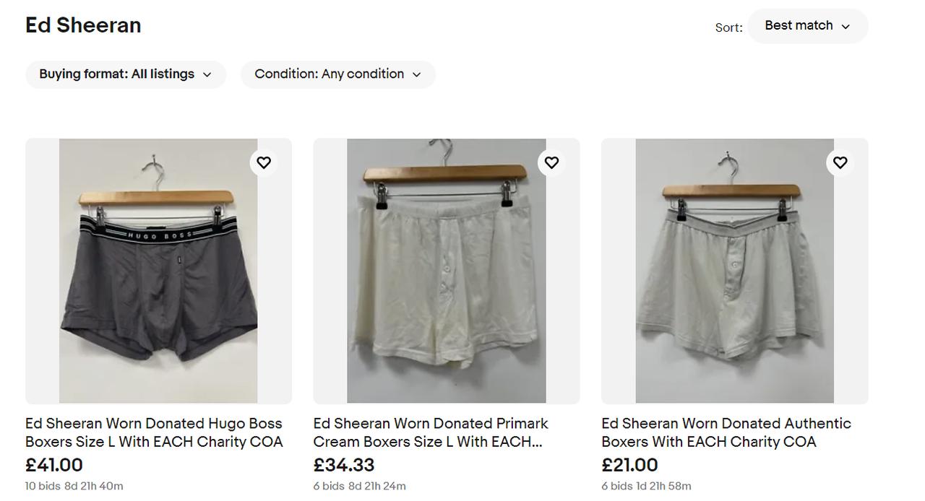Viewport: 925px width, 501px height.
Task: Open Ed Sheeran Hugo Boss Boxers title link
Action: (x=154, y=432)
